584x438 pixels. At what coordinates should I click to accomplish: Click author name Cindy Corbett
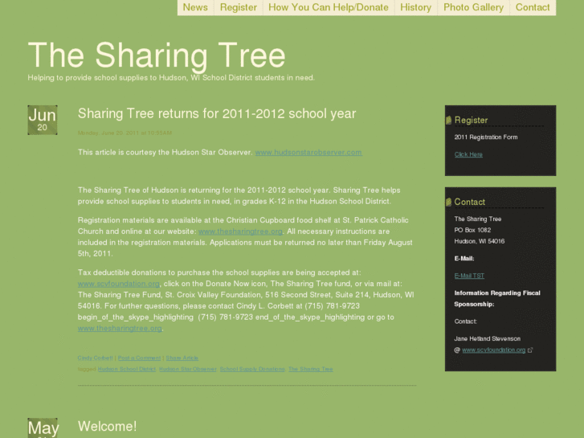[96, 358]
